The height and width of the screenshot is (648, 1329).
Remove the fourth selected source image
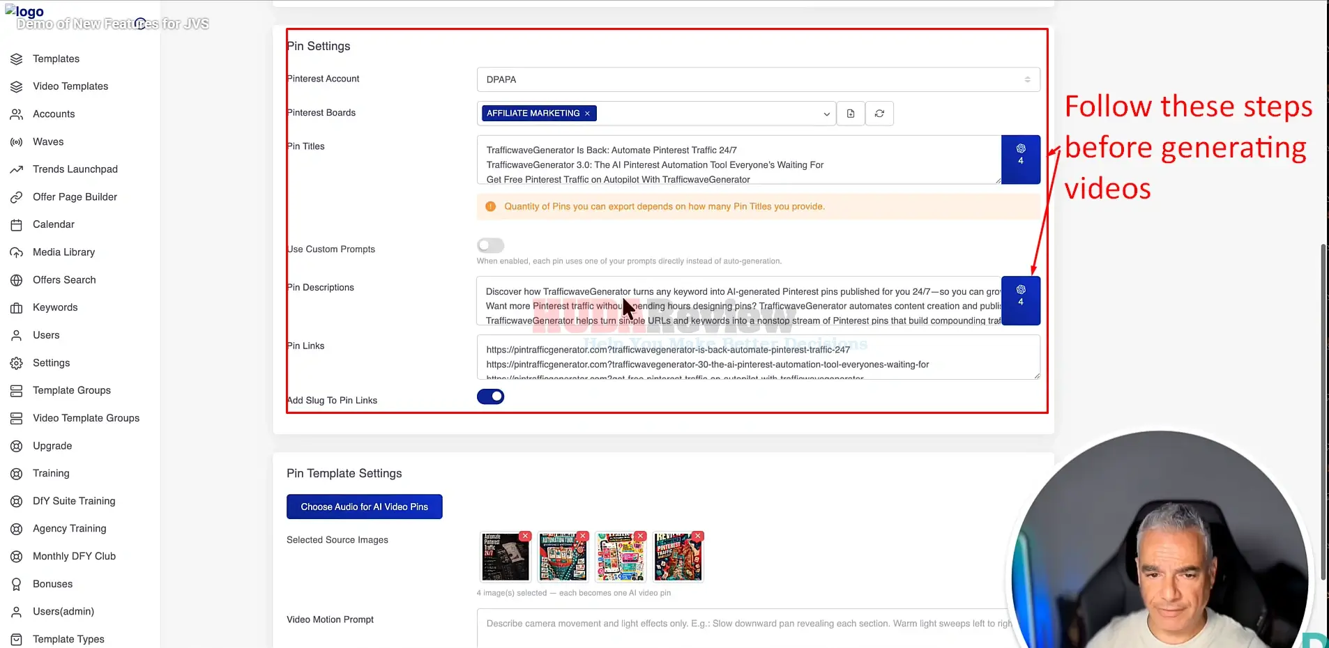(697, 536)
